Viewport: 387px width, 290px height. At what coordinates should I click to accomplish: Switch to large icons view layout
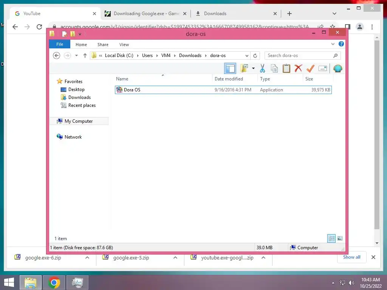click(x=340, y=239)
